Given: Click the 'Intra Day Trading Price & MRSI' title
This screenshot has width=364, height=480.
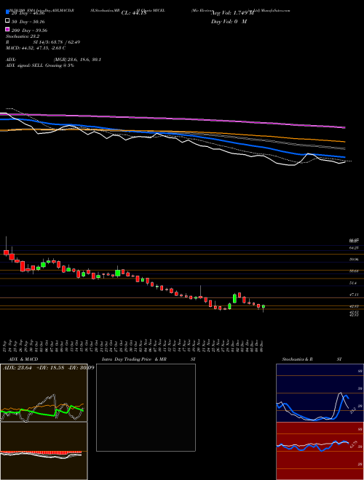Looking at the screenshot, I should [149, 359].
